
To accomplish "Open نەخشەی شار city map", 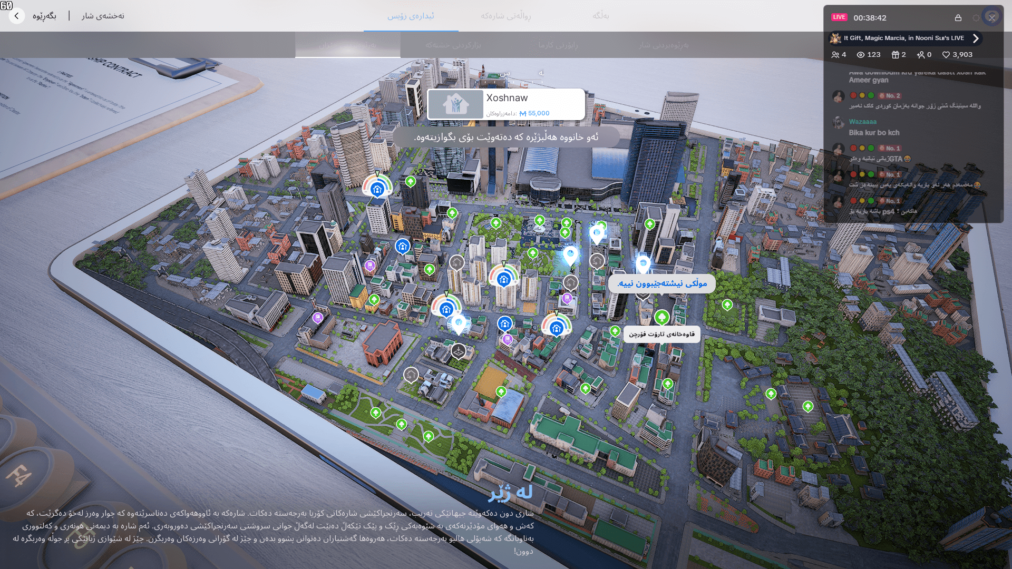I will (x=102, y=16).
